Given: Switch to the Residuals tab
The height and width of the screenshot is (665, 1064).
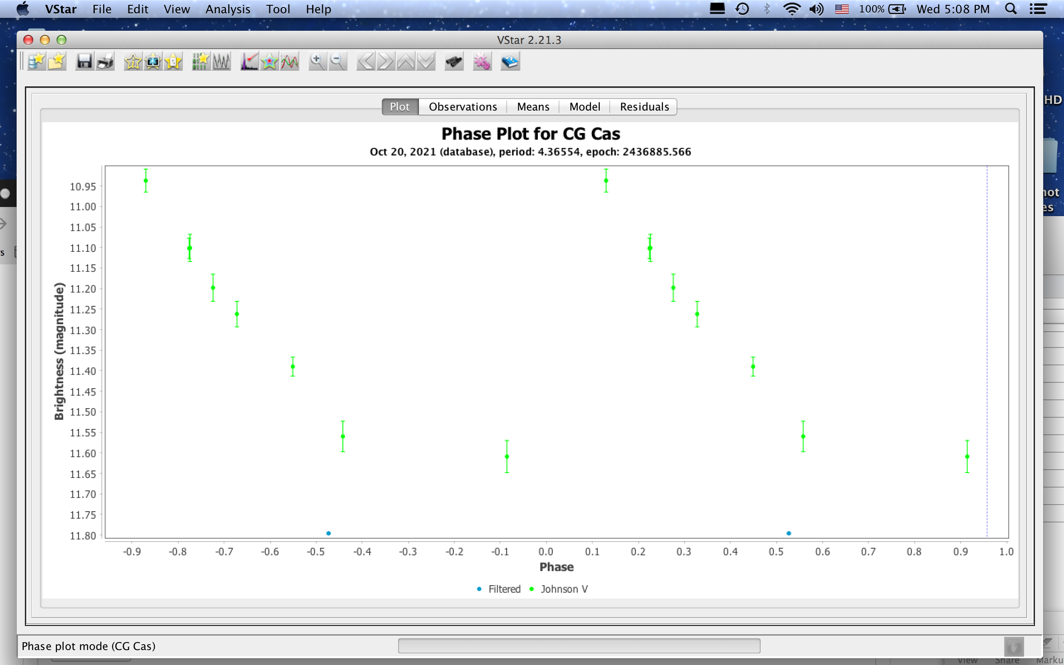Looking at the screenshot, I should (644, 107).
